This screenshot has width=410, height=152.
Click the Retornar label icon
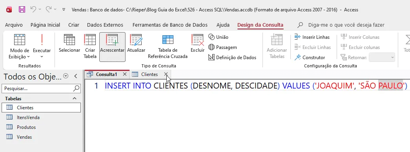pyautogui.click(x=344, y=58)
